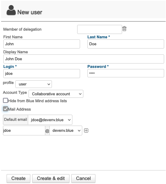Screen dimensions: 166x184
Task: Open the Default email dropdown
Action: tap(50, 120)
